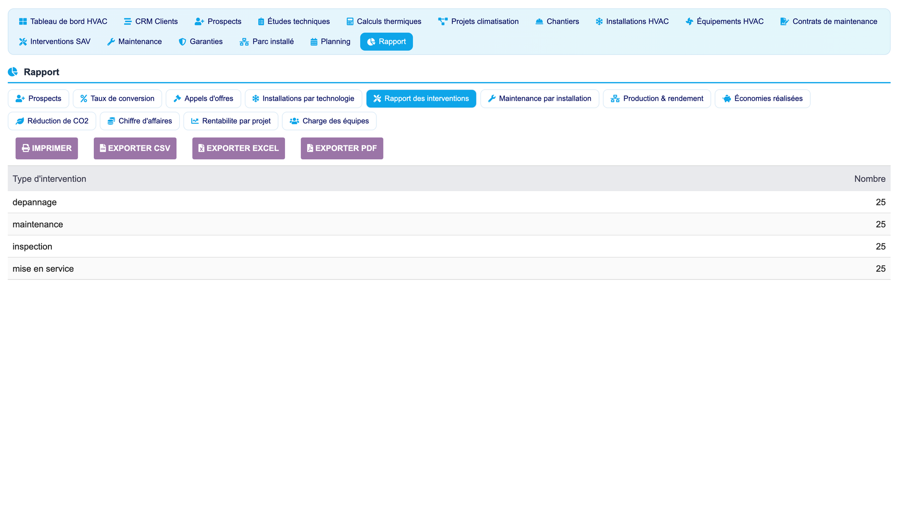Open Maintenance par installation report
This screenshot has width=899, height=520.
click(x=540, y=99)
